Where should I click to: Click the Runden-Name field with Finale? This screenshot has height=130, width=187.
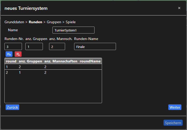[x=95, y=46]
